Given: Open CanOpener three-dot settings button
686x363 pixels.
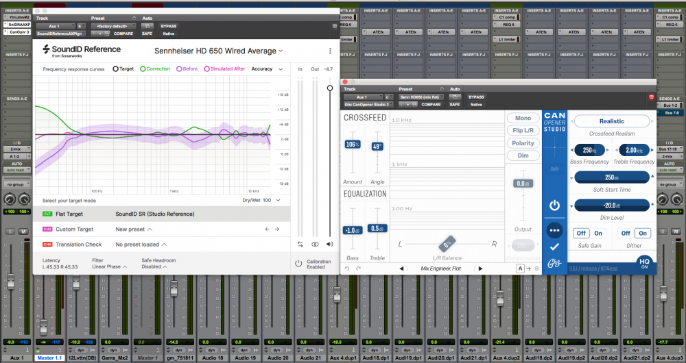Looking at the screenshot, I should (x=554, y=230).
